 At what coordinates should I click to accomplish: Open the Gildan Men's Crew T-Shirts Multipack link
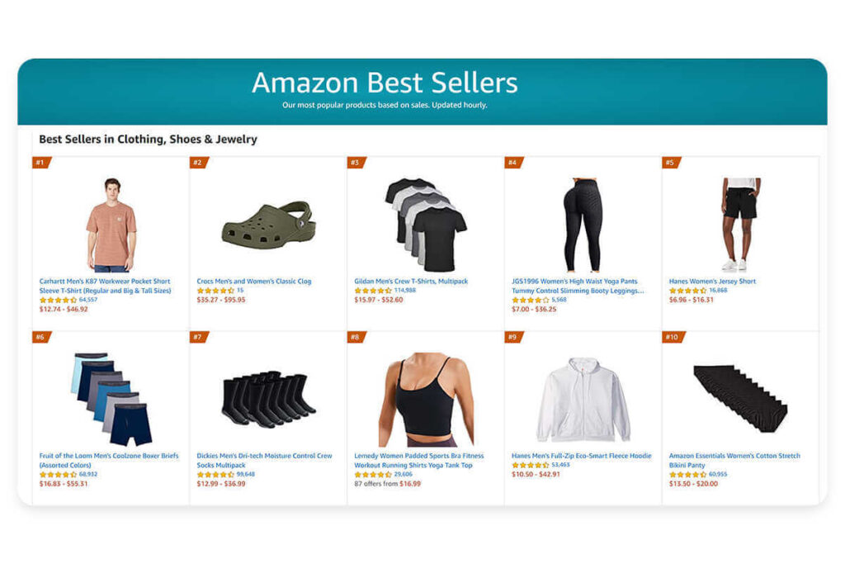point(408,281)
